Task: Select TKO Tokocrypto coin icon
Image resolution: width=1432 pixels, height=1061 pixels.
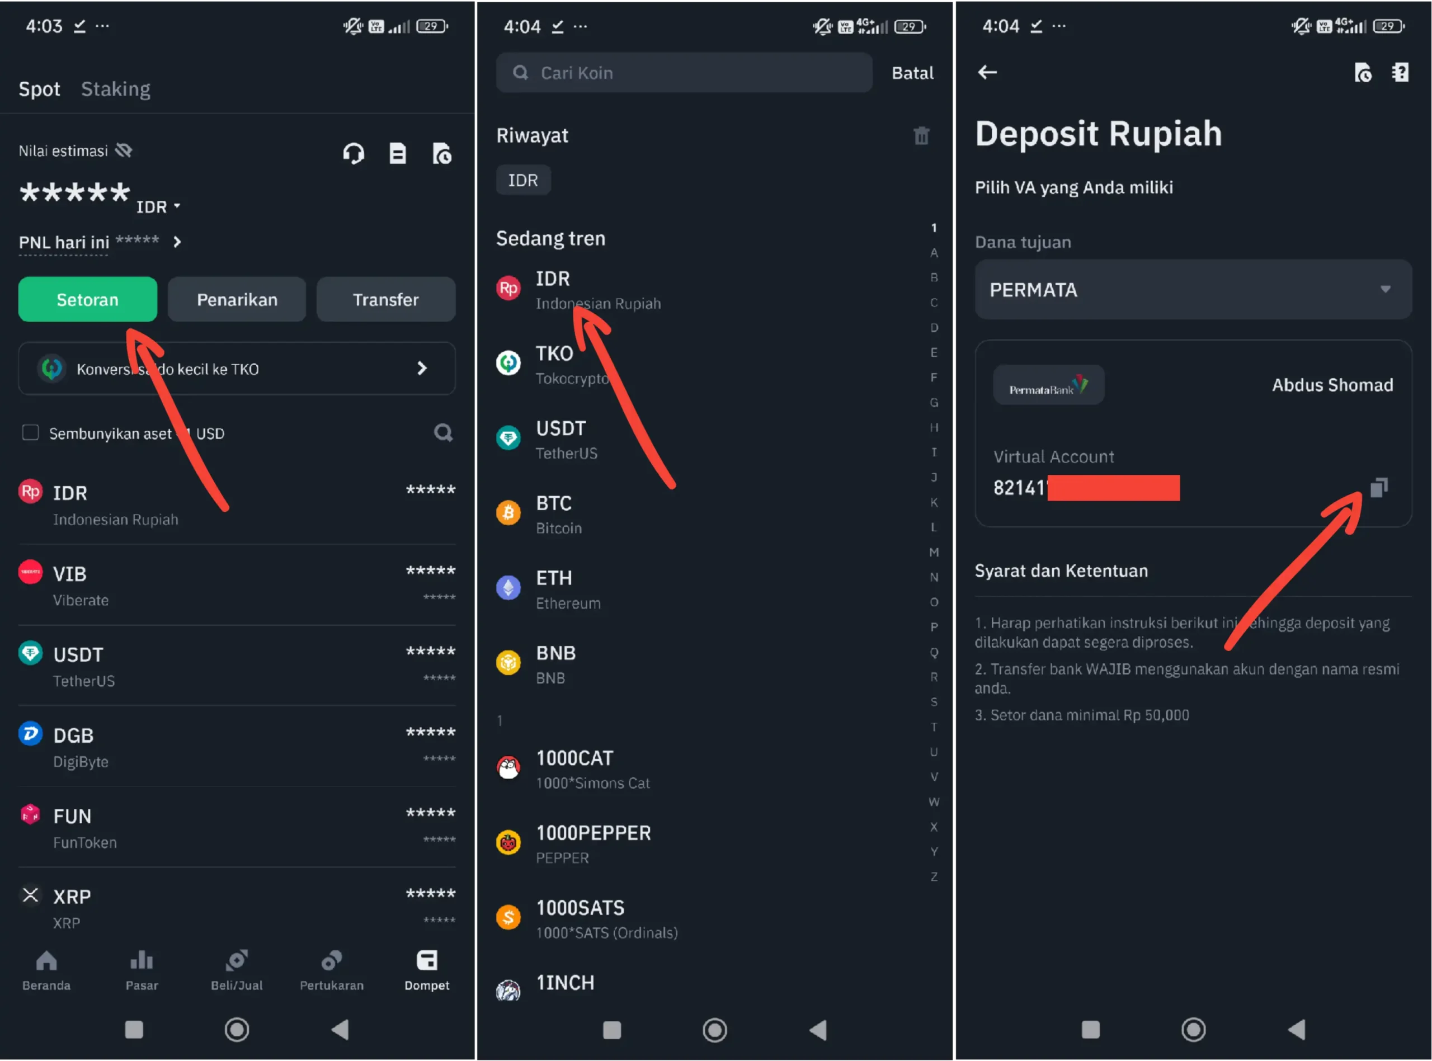Action: point(508,363)
